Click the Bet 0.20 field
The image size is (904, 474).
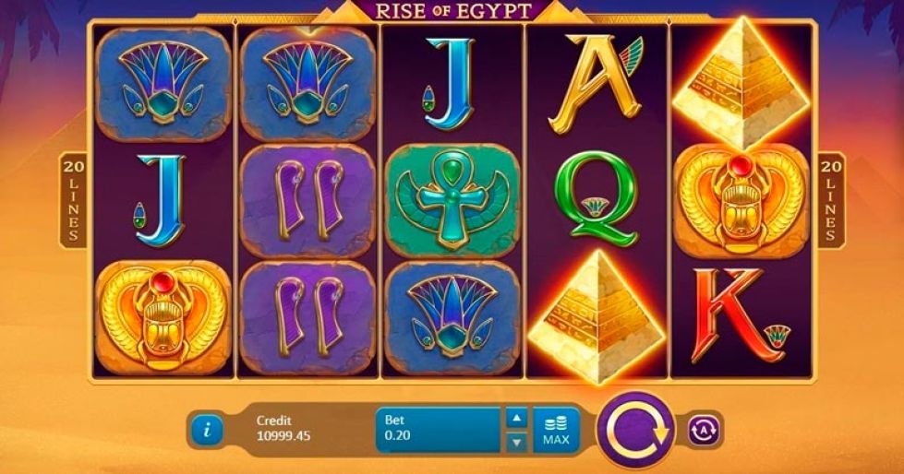pos(439,430)
